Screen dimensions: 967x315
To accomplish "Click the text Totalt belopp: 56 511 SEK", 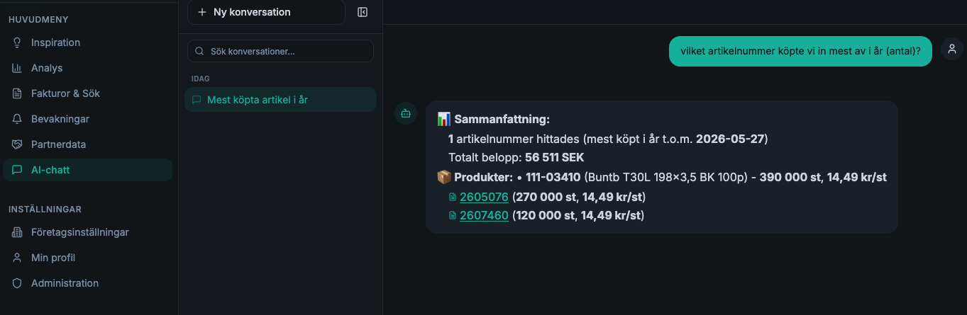I will [x=516, y=157].
